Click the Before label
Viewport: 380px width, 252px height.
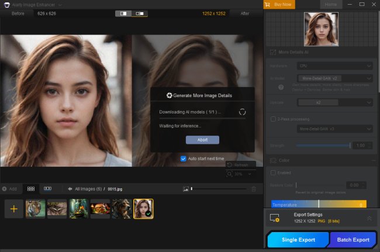coord(18,13)
